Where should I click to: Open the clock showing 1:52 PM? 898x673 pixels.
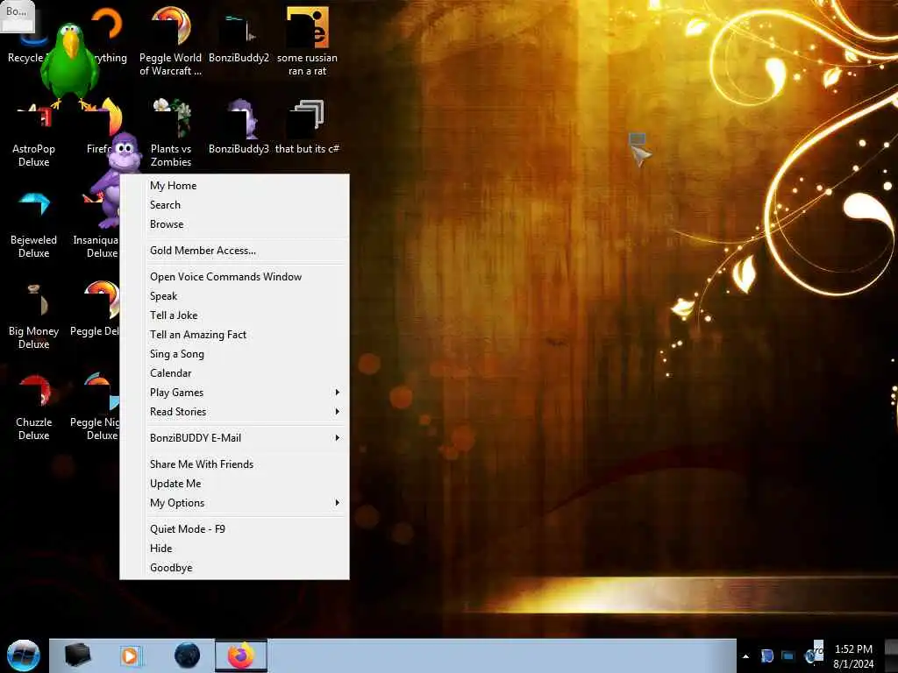[x=853, y=656]
